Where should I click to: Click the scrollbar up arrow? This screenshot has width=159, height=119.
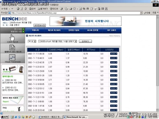(x=157, y=17)
